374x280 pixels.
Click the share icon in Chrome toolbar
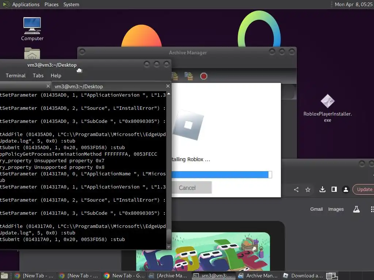click(x=296, y=190)
